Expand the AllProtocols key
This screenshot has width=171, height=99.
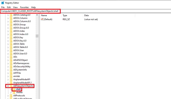[x=8, y=96]
